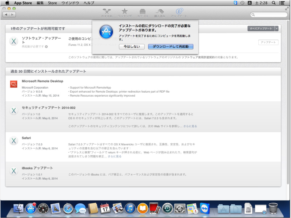Click the セキュリティアップデート 2014-002 icon
The width and height of the screenshot is (291, 218).
pyautogui.click(x=14, y=110)
